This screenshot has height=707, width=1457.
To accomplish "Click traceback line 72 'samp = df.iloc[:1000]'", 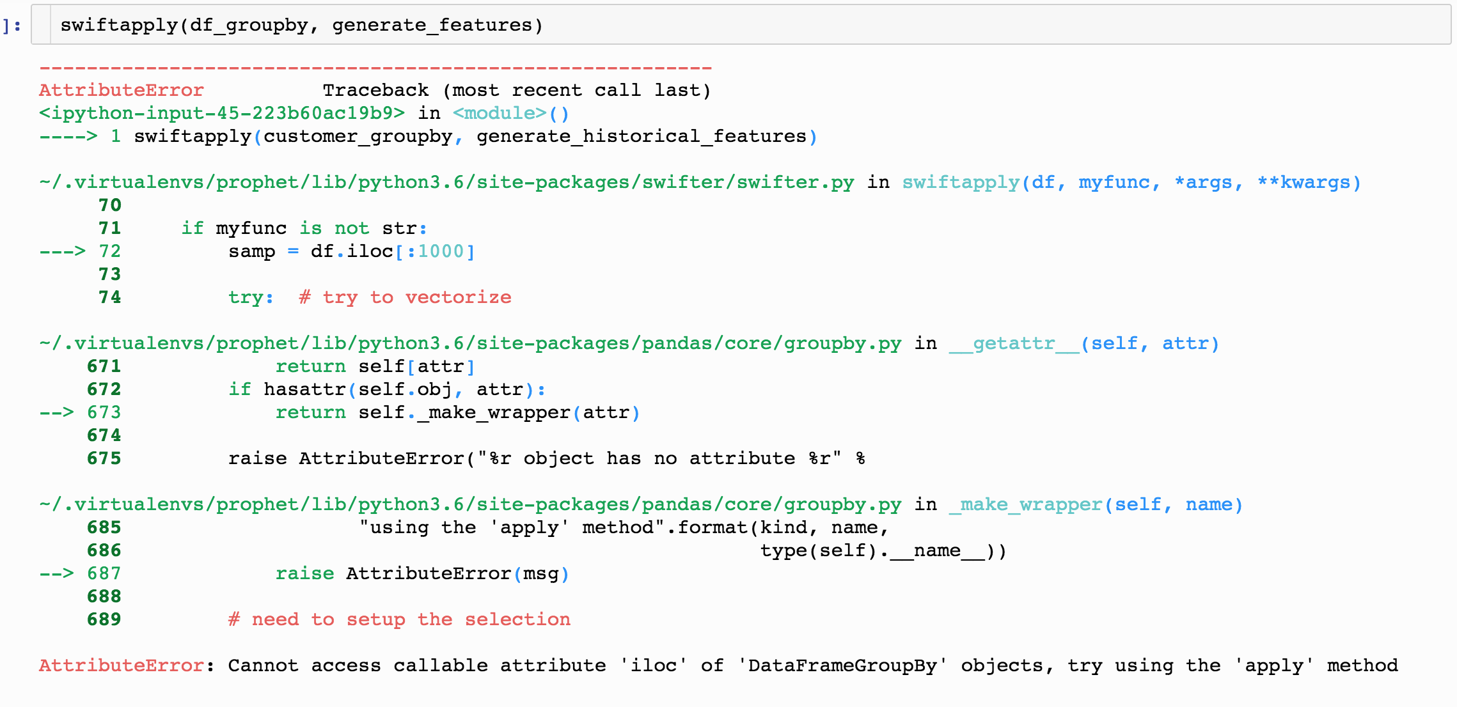I will 351,251.
